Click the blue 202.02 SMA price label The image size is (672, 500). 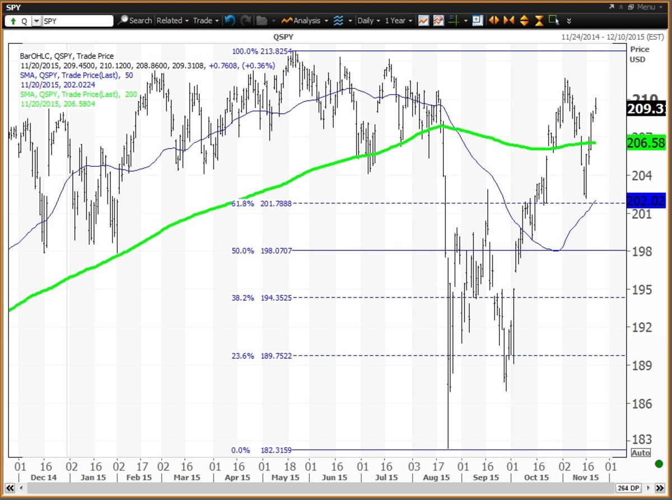point(645,201)
